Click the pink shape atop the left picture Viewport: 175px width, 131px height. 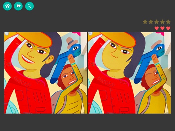click(x=76, y=34)
